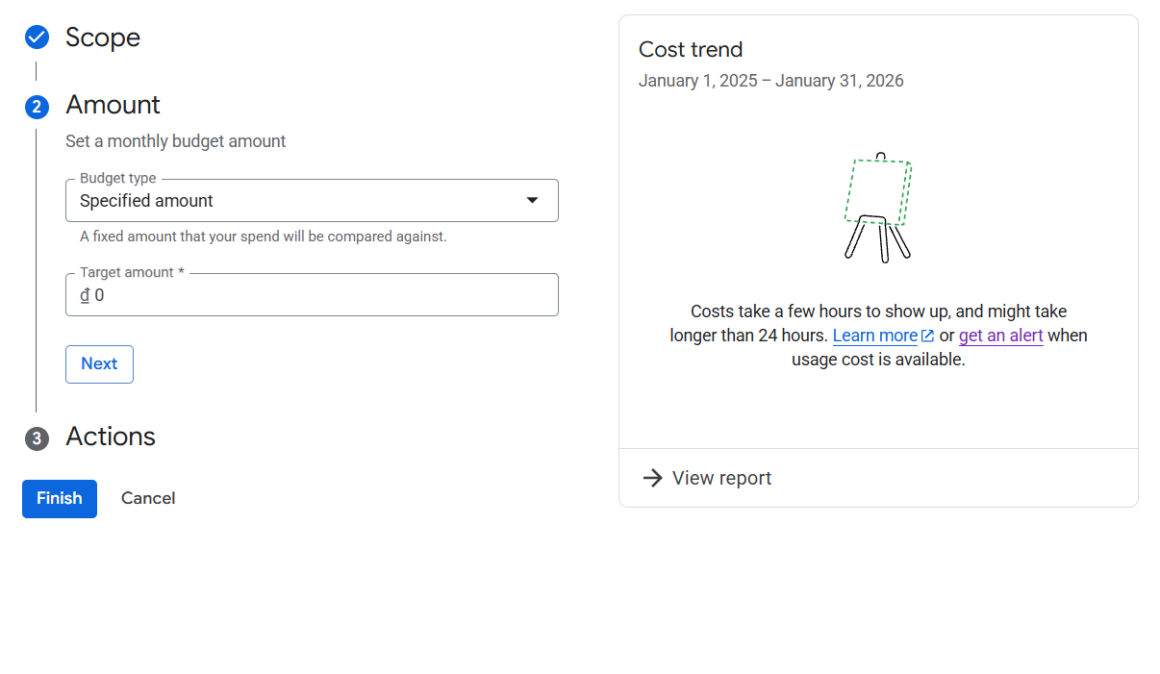Click the easel illustration in Cost trend

877,208
